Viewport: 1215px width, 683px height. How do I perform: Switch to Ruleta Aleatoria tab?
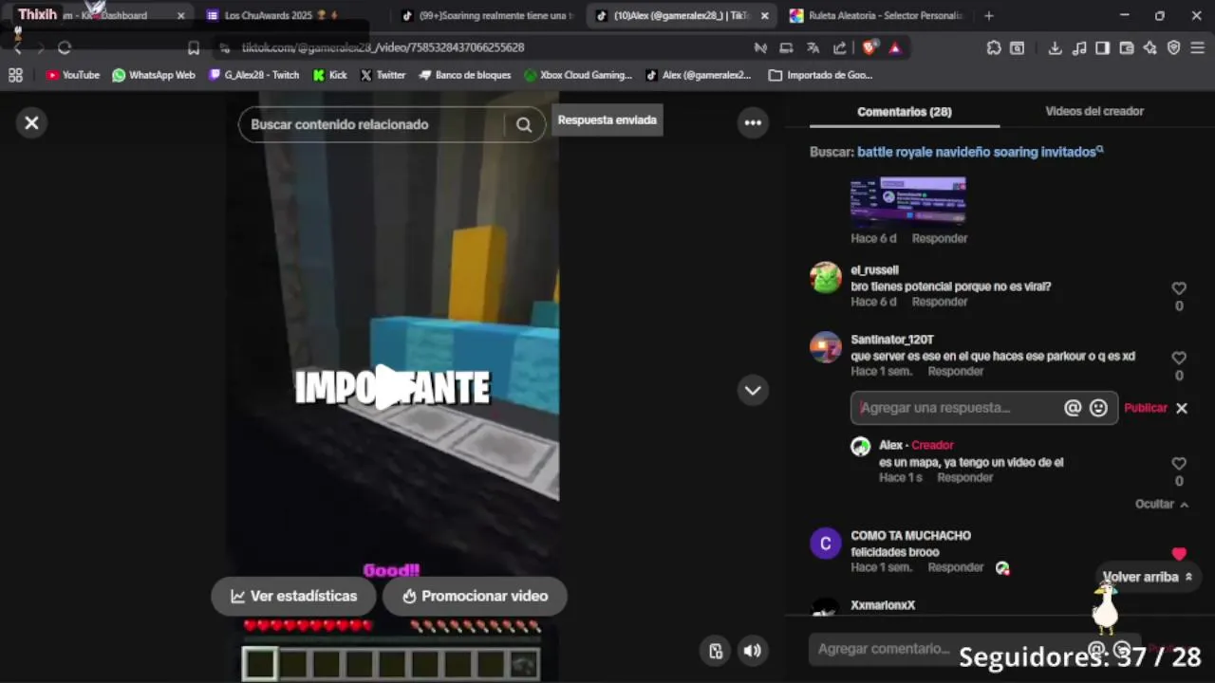[876, 15]
